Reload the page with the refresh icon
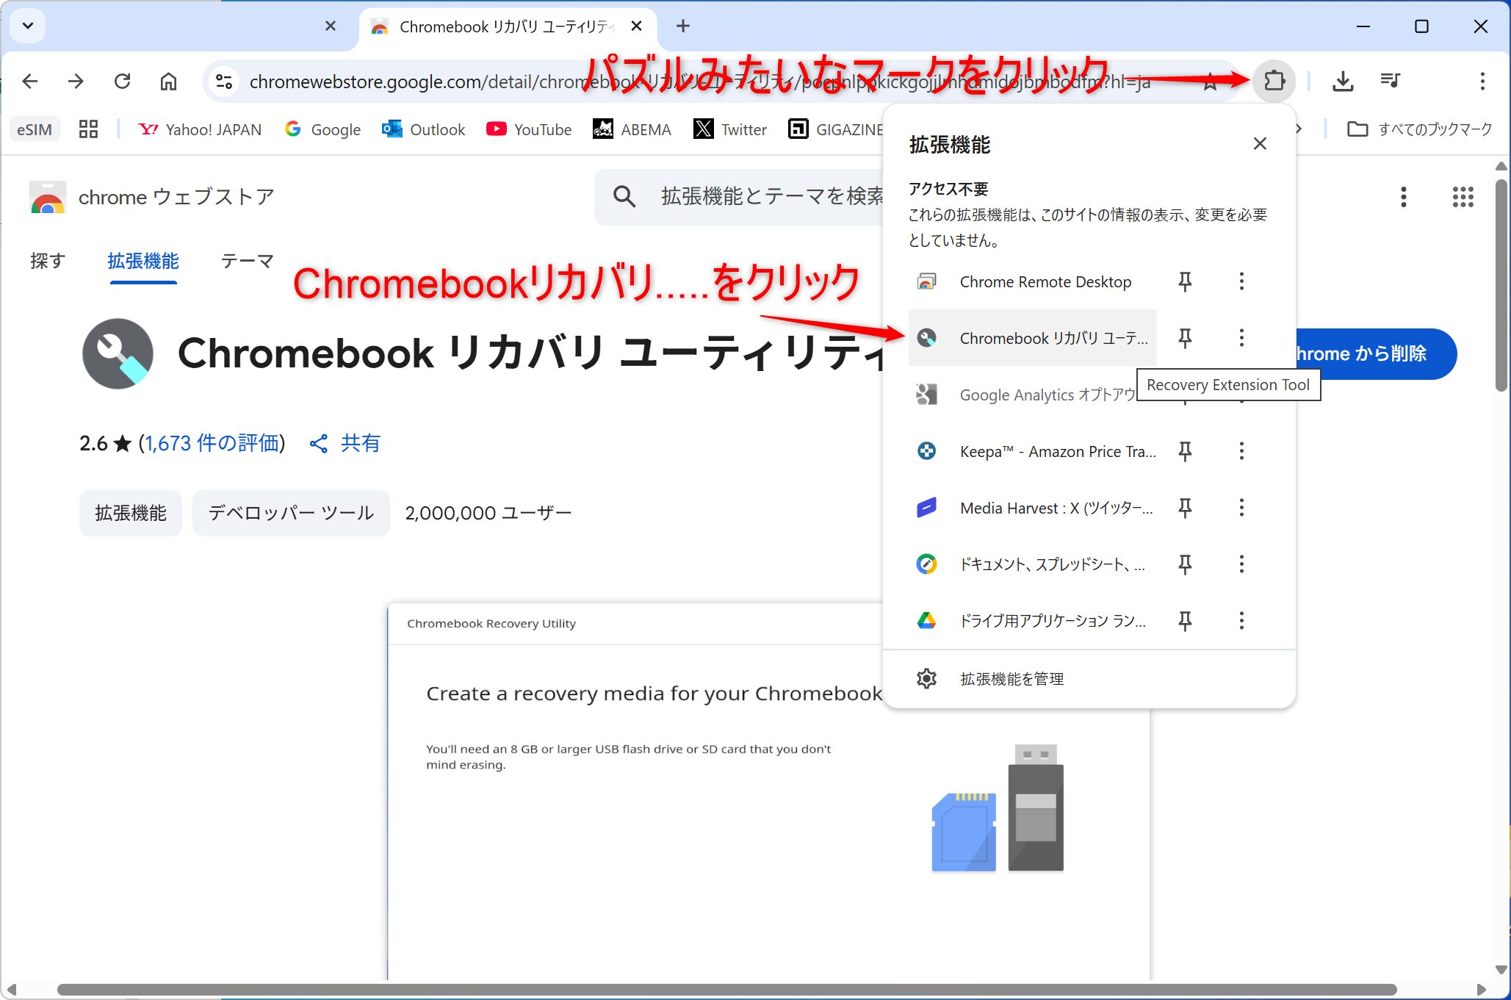The width and height of the screenshot is (1511, 1000). pos(123,81)
